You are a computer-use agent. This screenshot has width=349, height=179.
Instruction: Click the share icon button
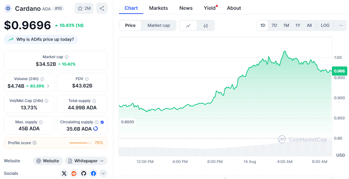tap(102, 8)
